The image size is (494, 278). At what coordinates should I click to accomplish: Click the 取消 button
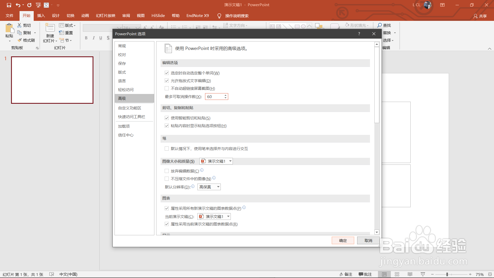(368, 240)
